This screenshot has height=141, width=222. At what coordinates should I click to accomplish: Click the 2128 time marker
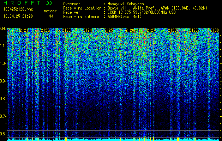coord(172,30)
